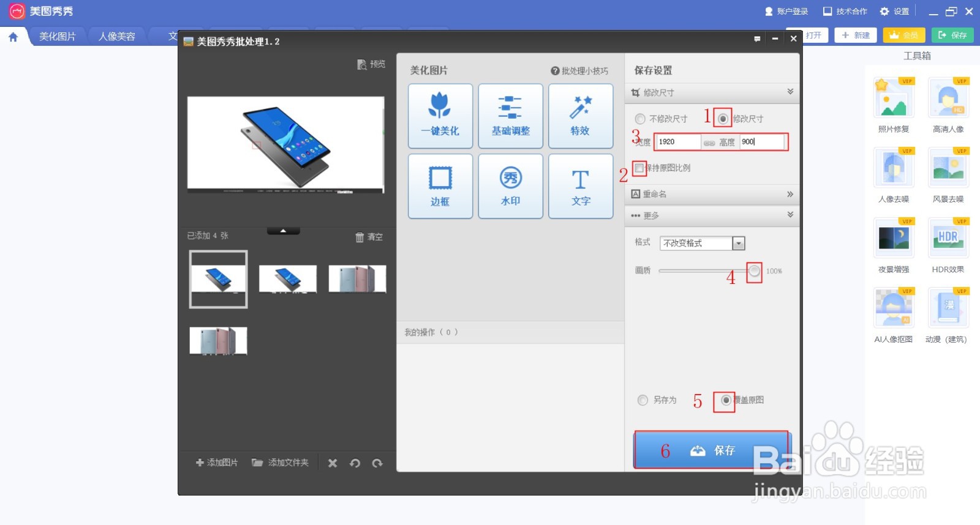Open the 基础调整 basic adjustment tool
980x525 pixels.
coord(511,116)
